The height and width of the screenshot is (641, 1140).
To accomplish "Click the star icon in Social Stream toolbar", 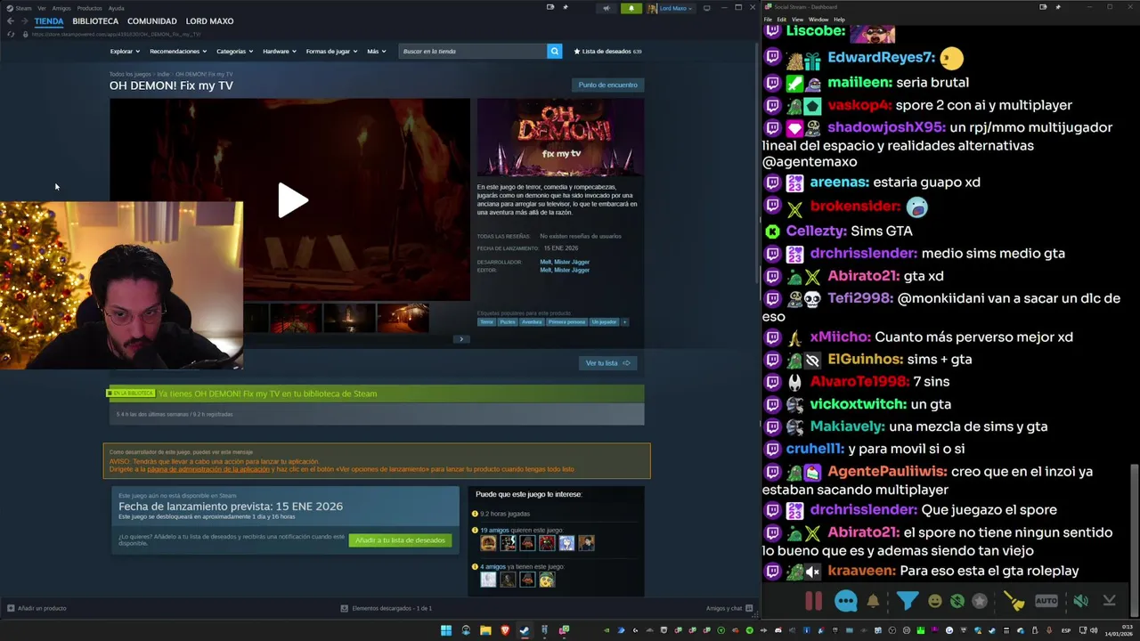I will [x=980, y=601].
